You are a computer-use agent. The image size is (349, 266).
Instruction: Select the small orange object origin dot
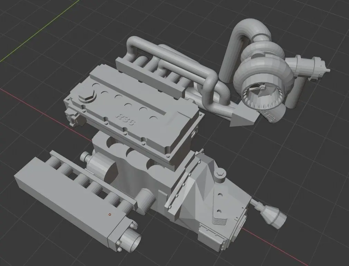pyautogui.click(x=110, y=215)
